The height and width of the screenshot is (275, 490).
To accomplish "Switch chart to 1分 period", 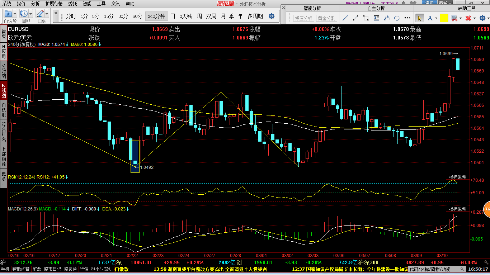I will (x=84, y=16).
